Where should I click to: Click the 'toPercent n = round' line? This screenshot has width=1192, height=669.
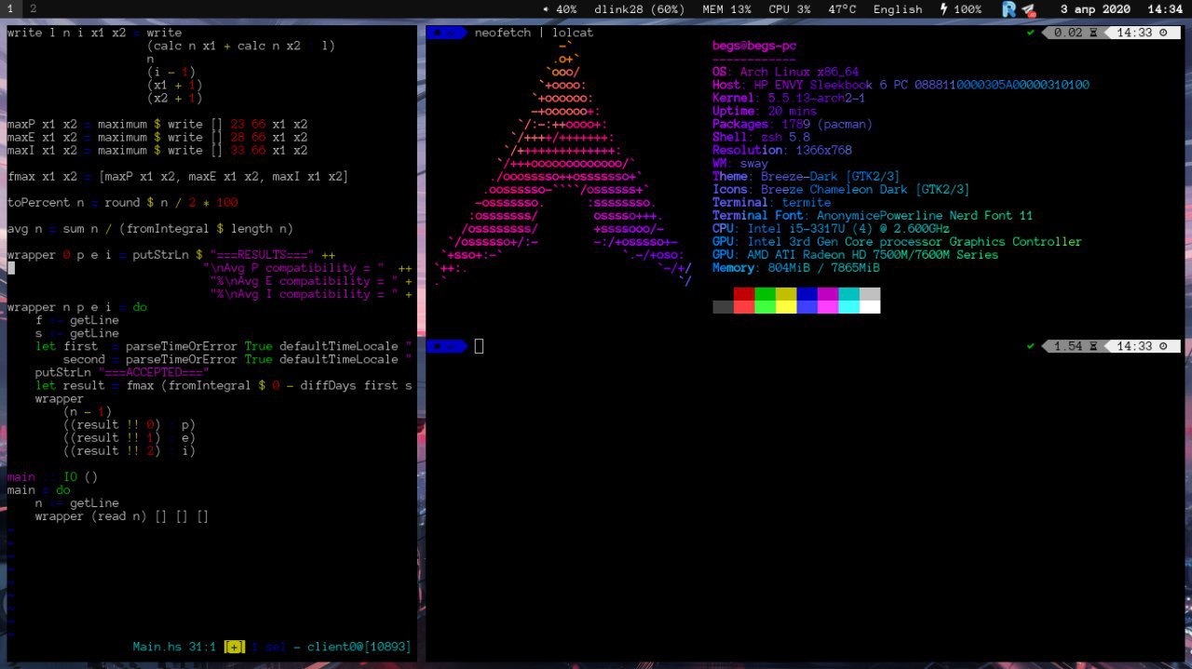[x=122, y=202]
